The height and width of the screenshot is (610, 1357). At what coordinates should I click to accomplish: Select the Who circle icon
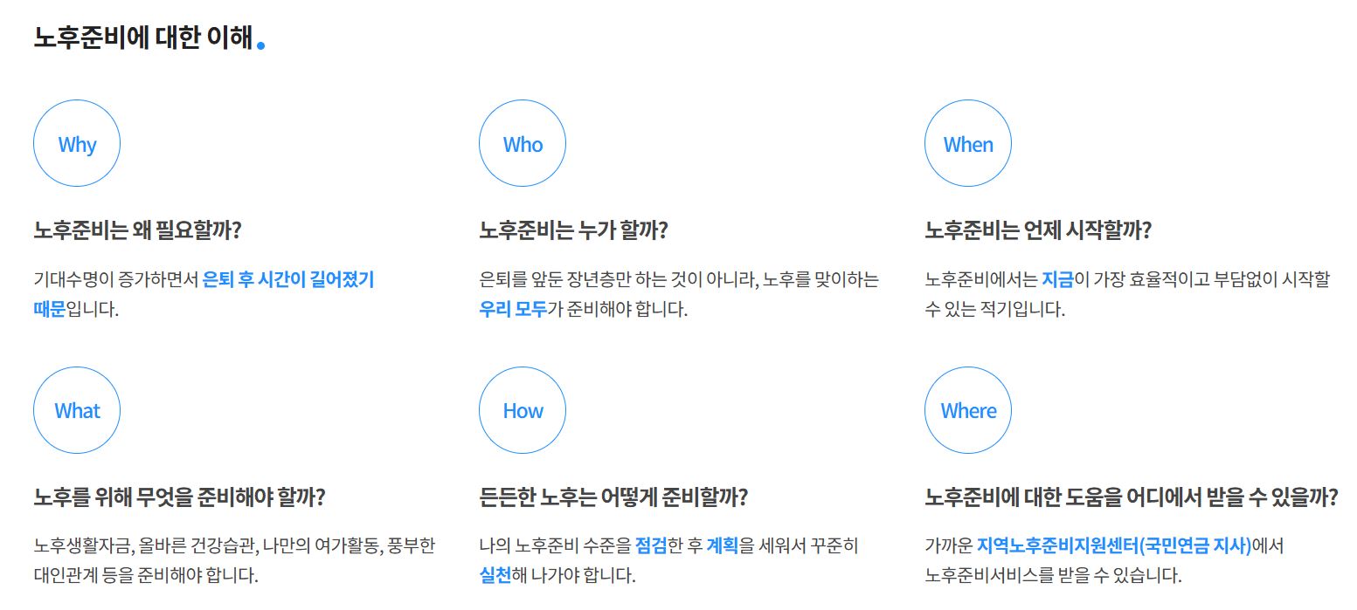click(523, 144)
